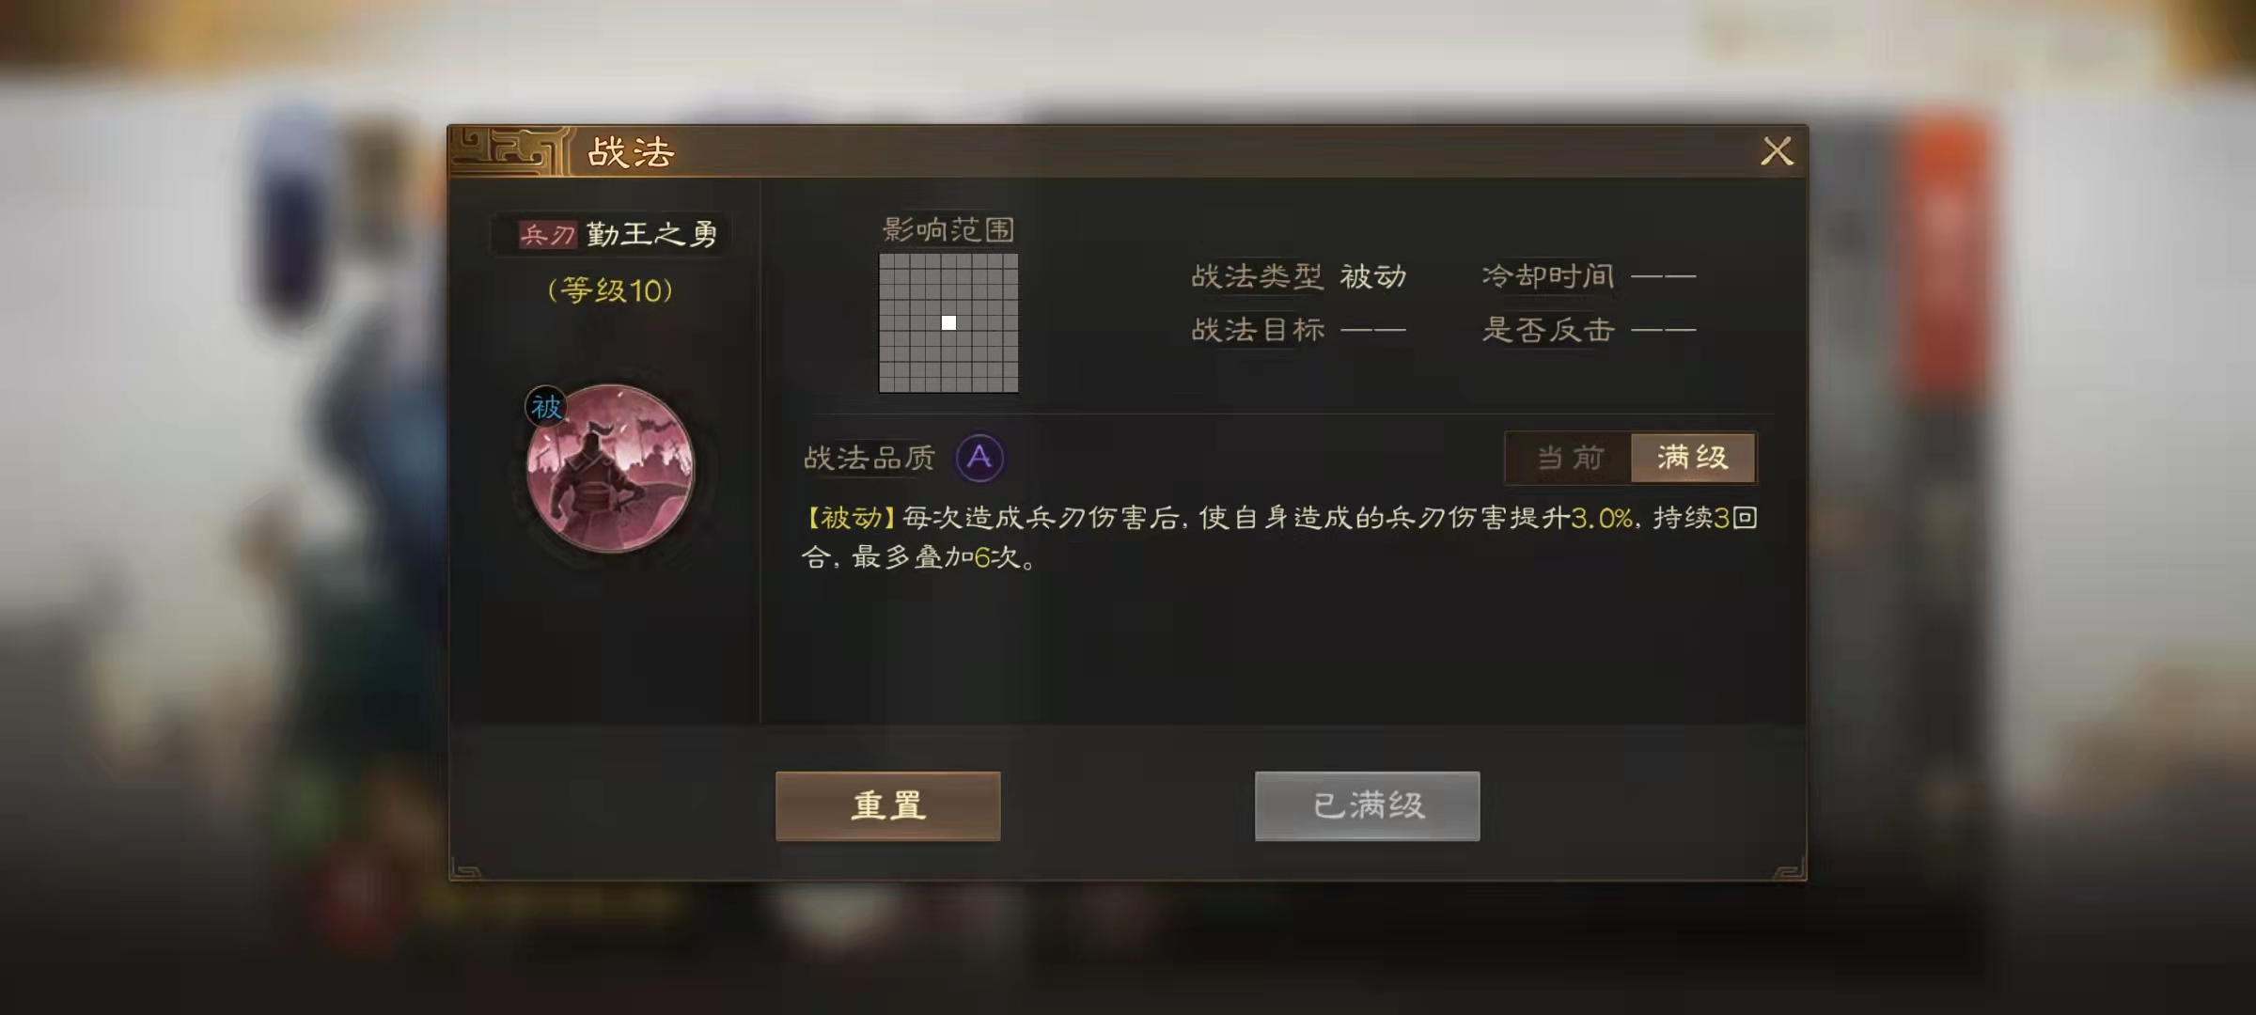Click the 战法目标 field

tap(1299, 330)
